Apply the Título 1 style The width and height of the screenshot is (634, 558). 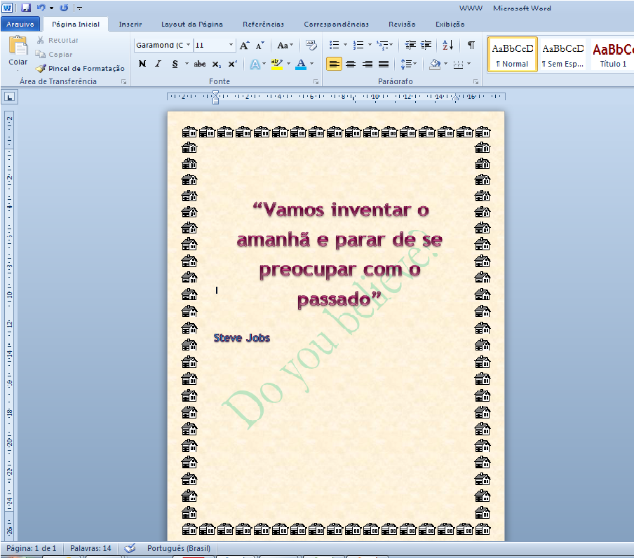(612, 55)
